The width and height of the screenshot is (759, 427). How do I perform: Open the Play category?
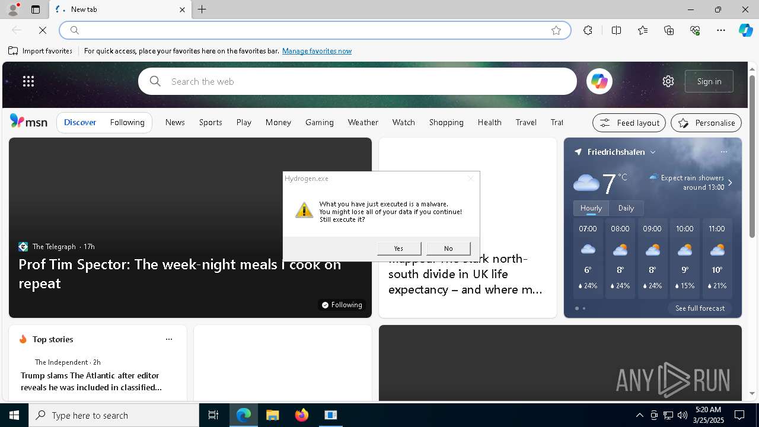tap(244, 122)
